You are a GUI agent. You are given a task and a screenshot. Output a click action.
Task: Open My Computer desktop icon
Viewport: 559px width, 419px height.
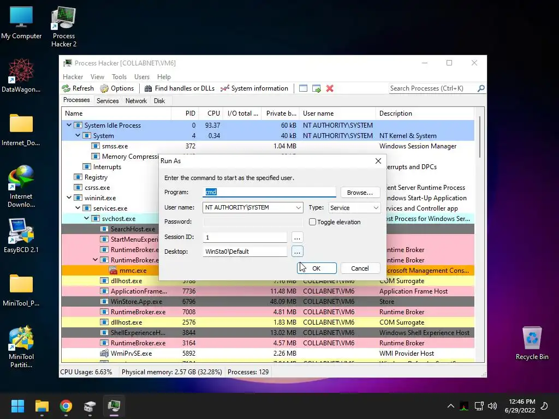coord(21,23)
